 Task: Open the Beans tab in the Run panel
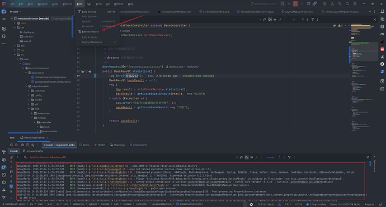tap(84, 145)
